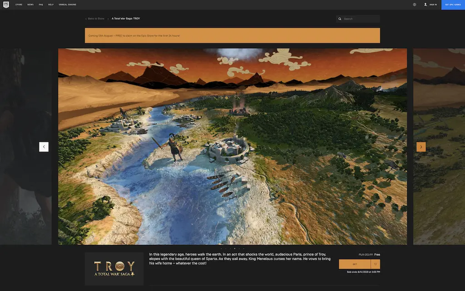Show previous screenshot with left arrow
The image size is (465, 291).
point(44,147)
